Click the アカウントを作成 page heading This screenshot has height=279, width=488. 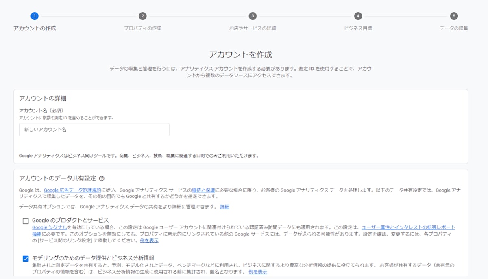[241, 54]
